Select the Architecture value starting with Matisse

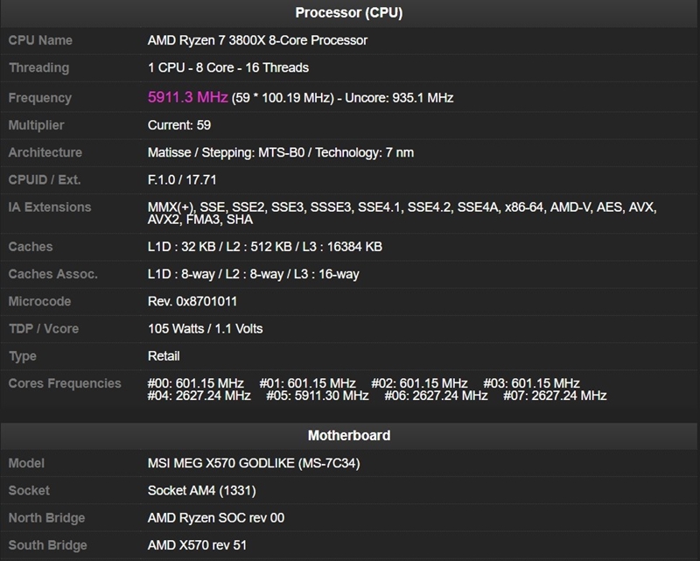click(280, 152)
